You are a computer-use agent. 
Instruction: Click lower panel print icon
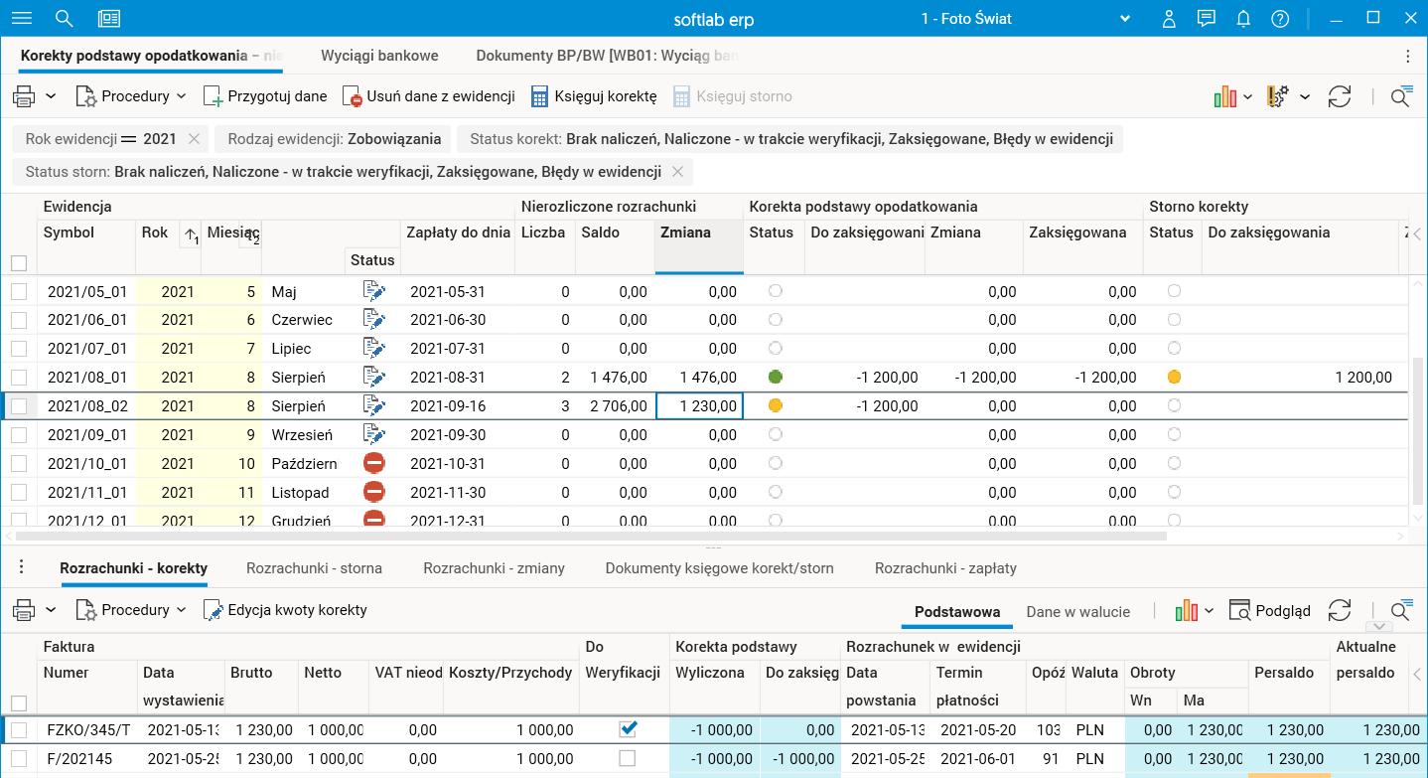click(x=24, y=610)
